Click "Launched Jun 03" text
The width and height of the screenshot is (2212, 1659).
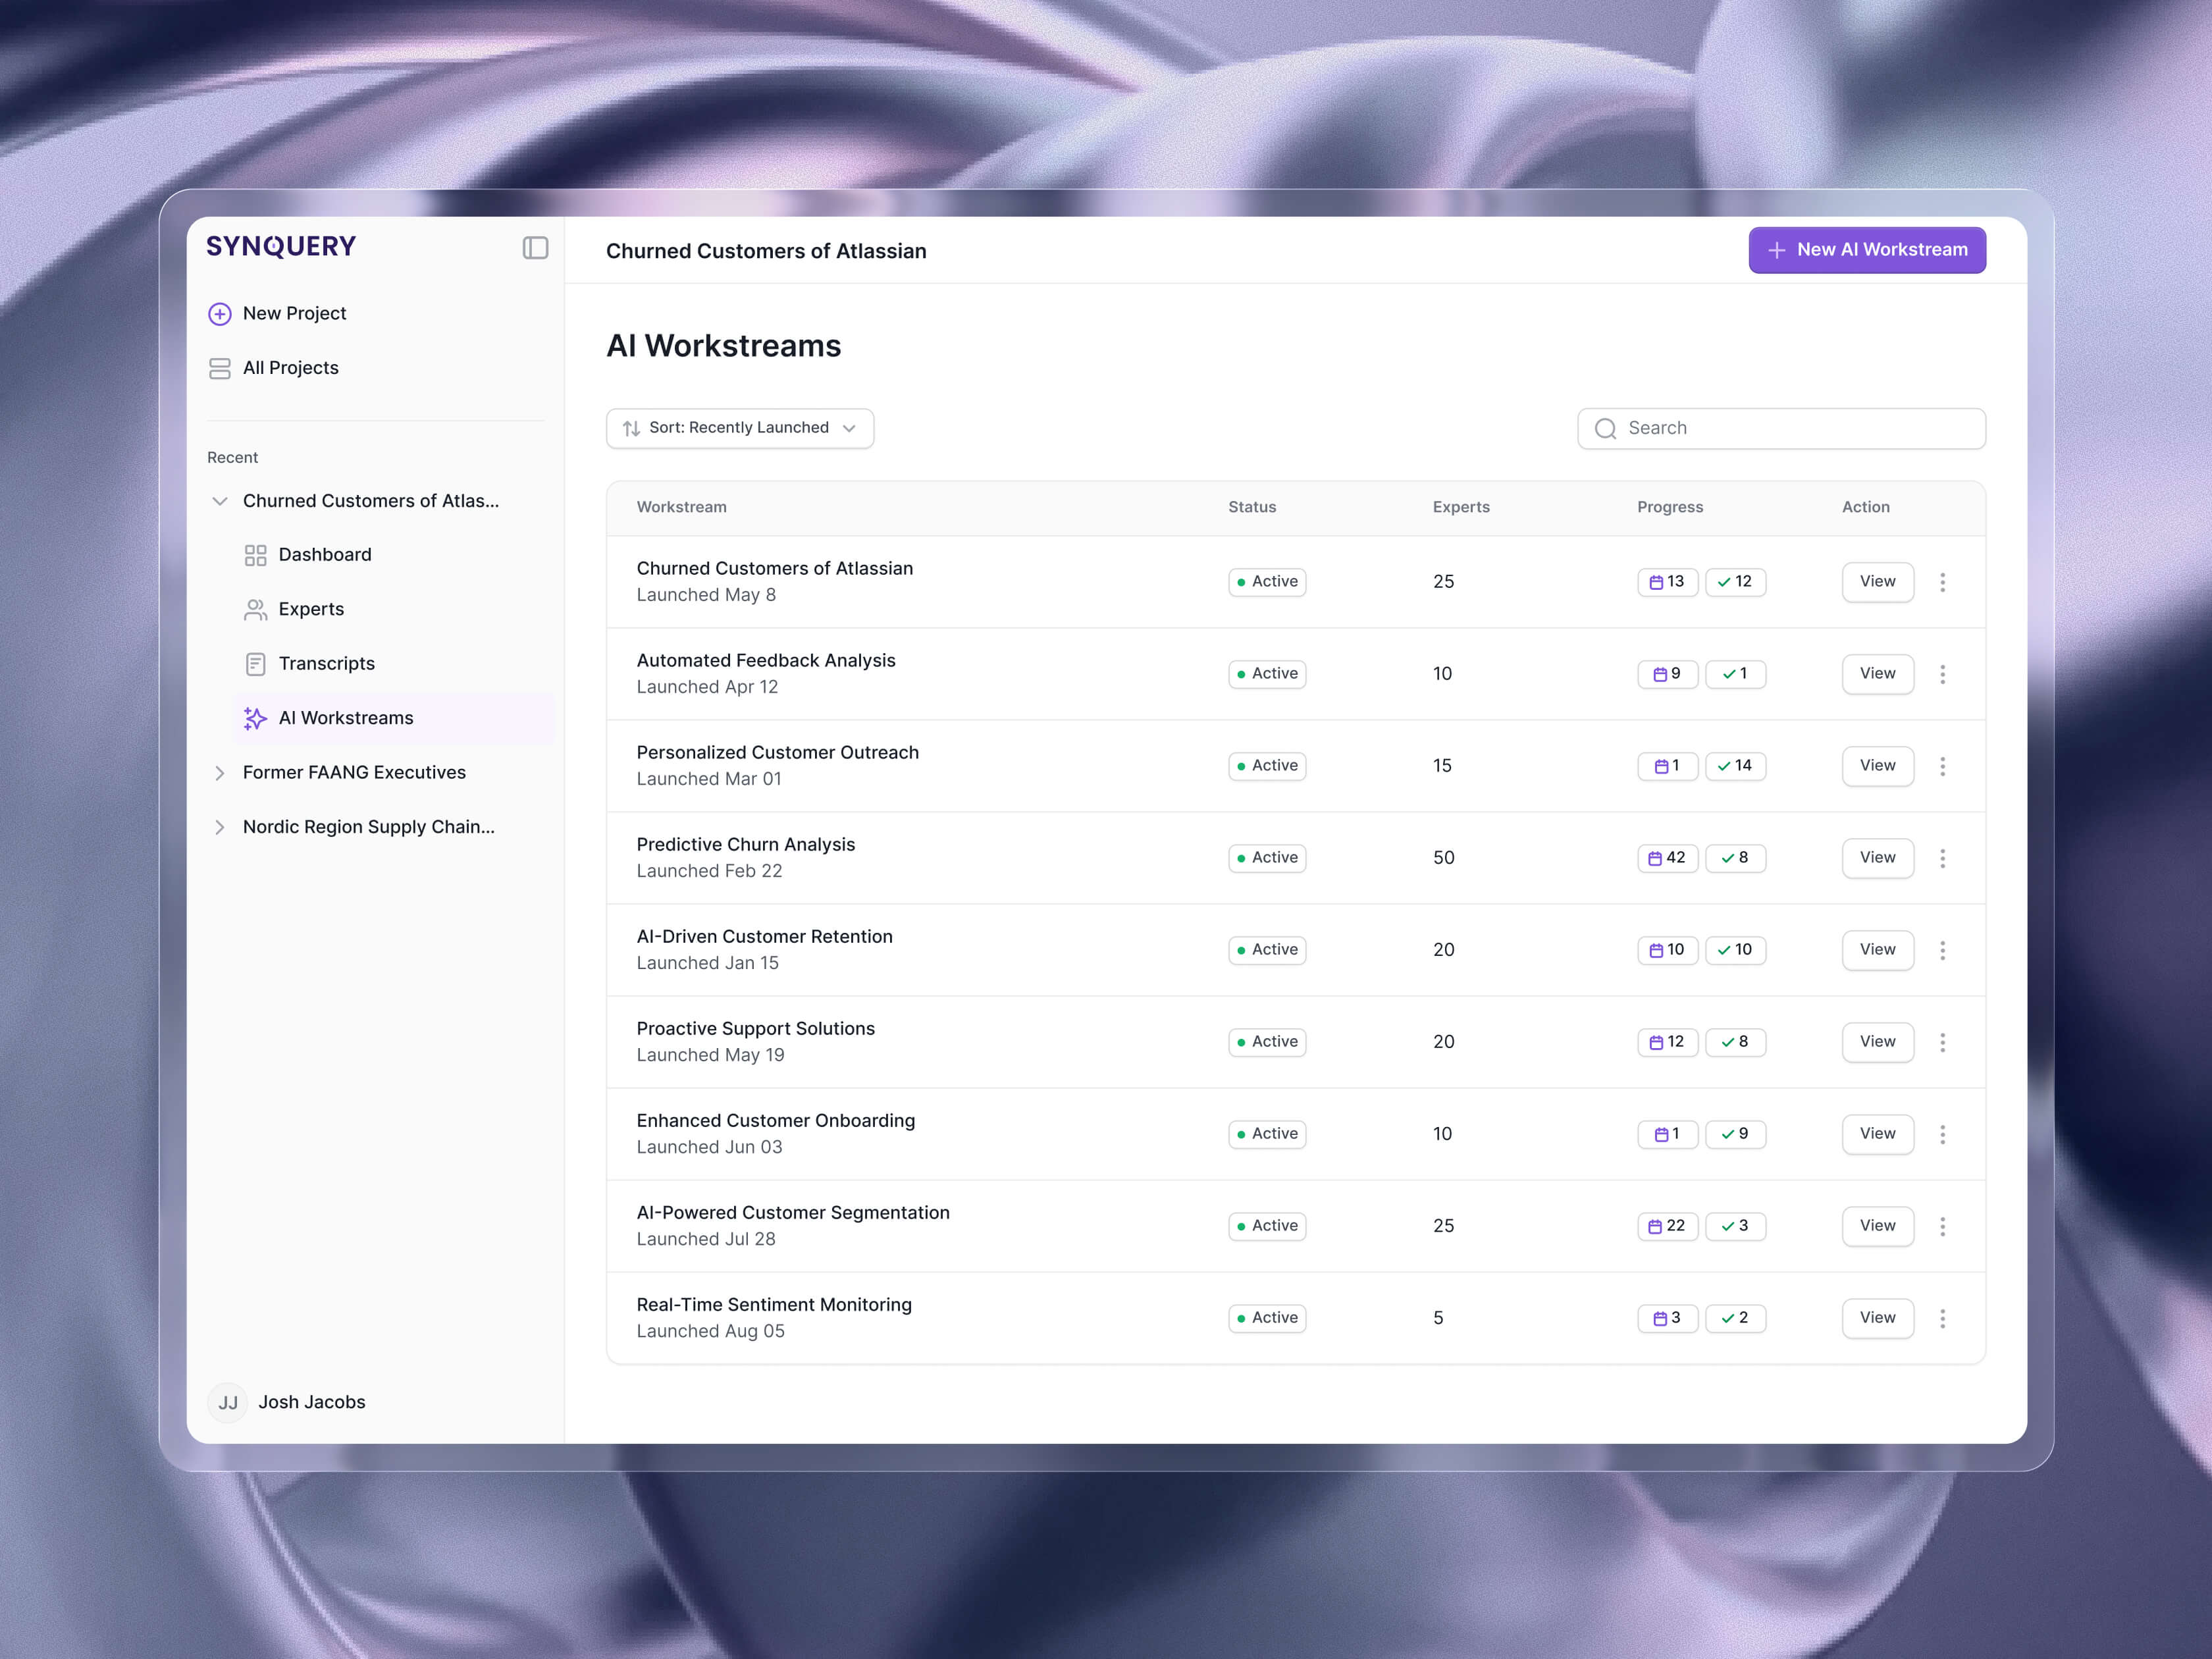(709, 1147)
